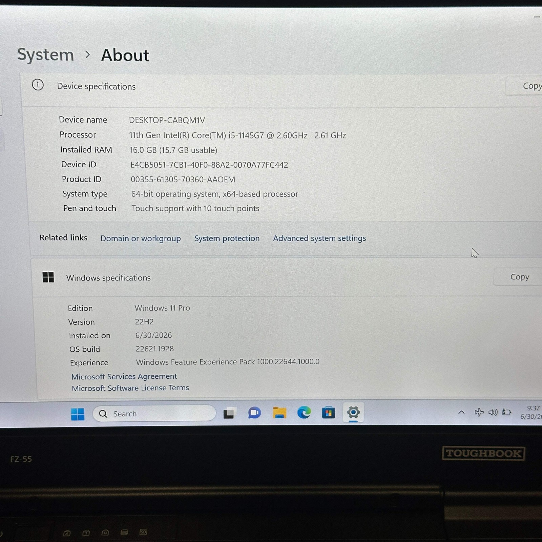Viewport: 542px width, 542px height.
Task: Click the Windows logo beside Windows specifications
Action: click(48, 277)
